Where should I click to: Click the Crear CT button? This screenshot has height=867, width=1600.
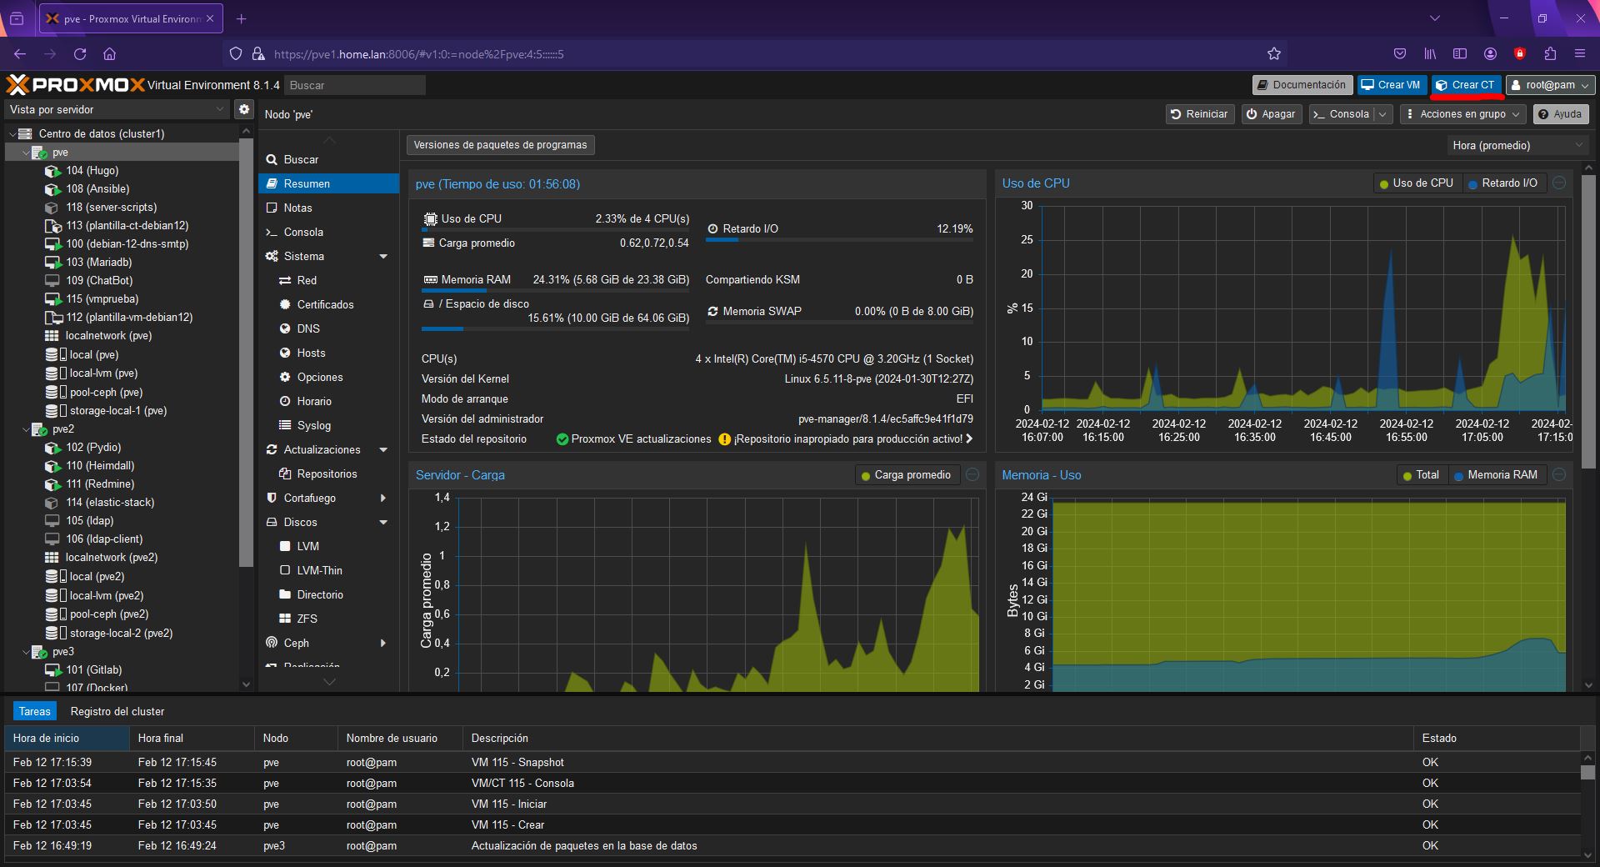tap(1466, 85)
